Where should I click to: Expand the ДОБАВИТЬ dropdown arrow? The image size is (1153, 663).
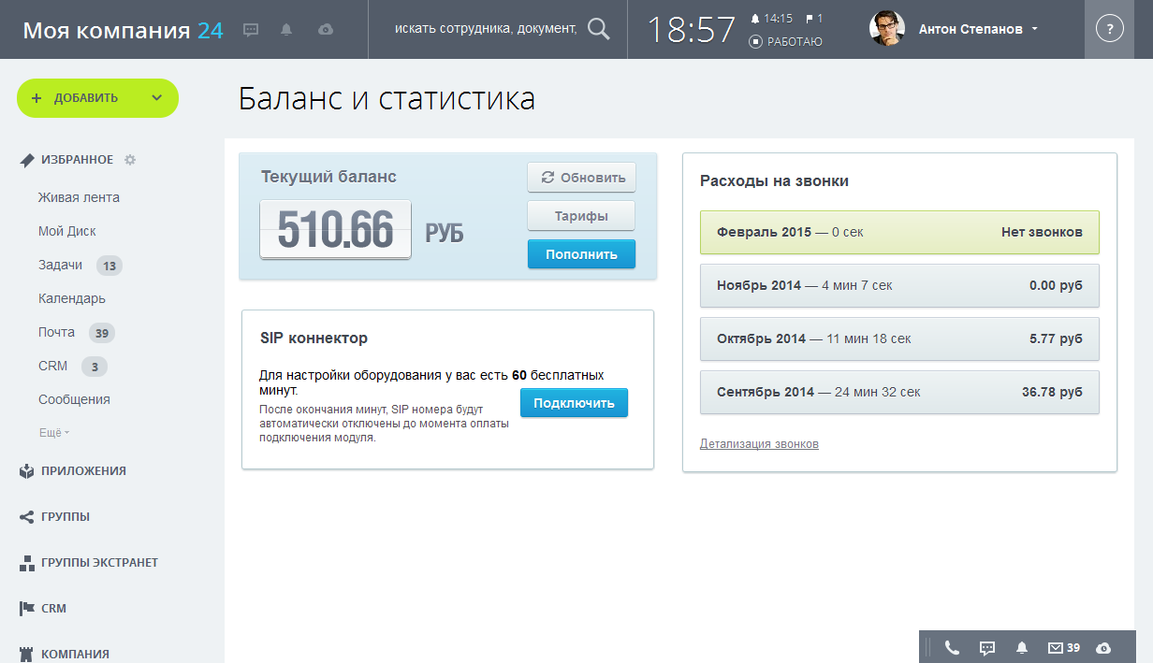click(156, 98)
